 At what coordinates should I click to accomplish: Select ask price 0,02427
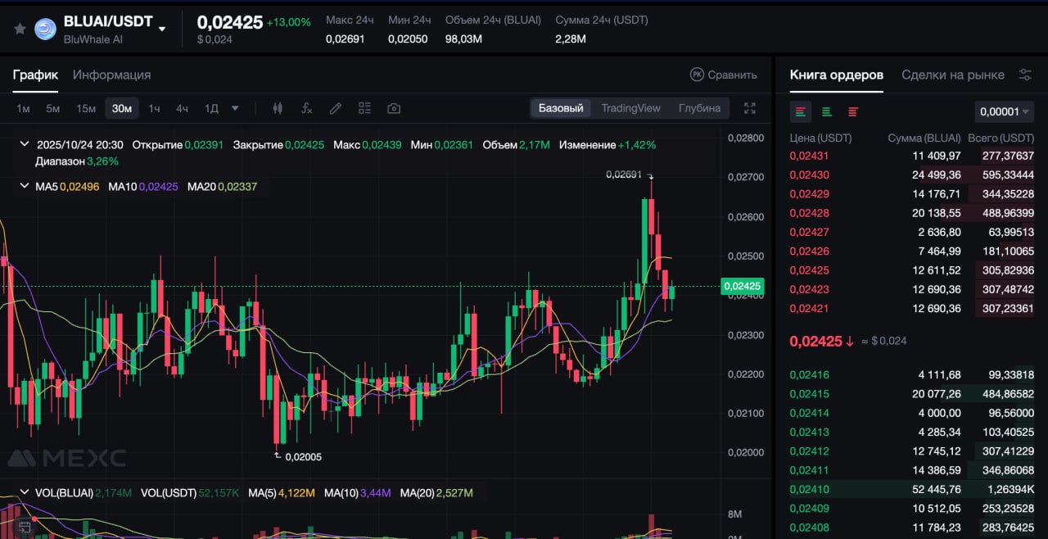pyautogui.click(x=809, y=232)
